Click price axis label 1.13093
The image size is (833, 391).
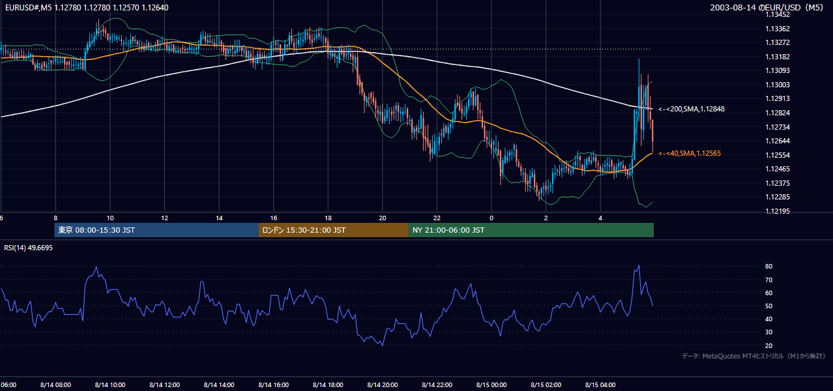tap(778, 70)
